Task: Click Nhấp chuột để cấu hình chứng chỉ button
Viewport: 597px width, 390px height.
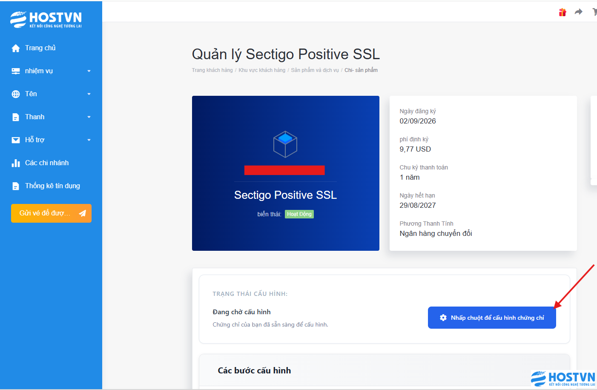Action: click(492, 318)
